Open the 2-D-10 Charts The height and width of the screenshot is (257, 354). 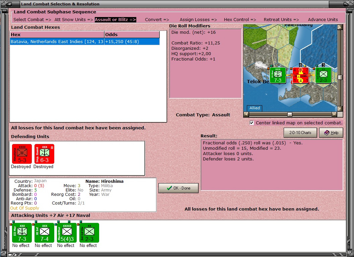(300, 133)
